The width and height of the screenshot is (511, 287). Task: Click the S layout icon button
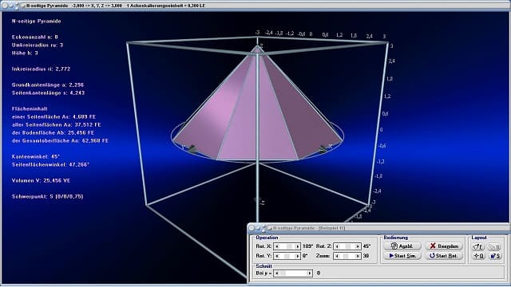495,256
